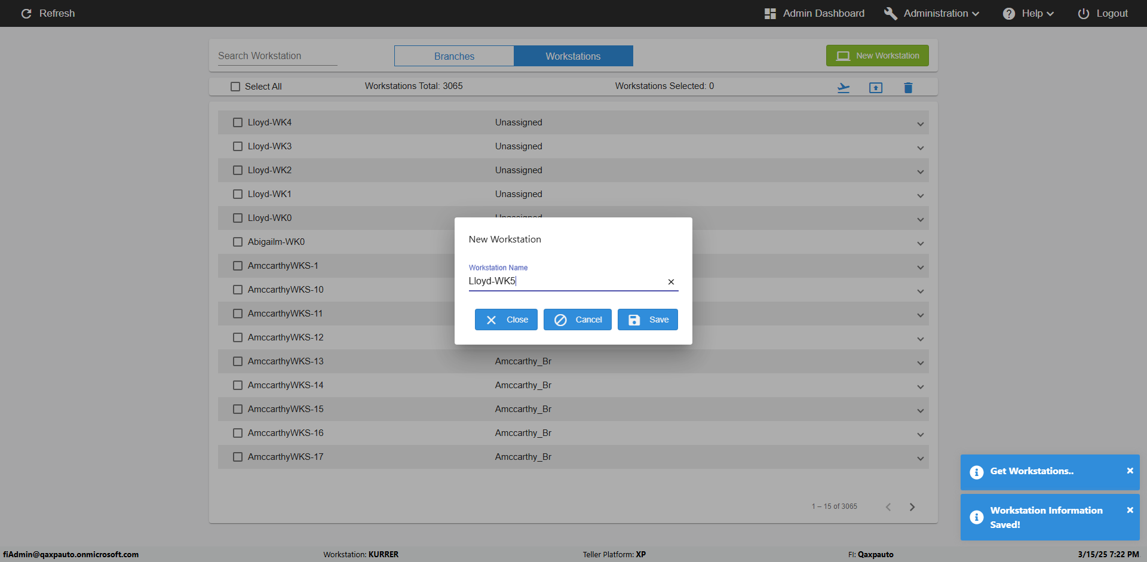Click Amccarthy_Br branch of AmccarthyWKS-14

coord(523,385)
